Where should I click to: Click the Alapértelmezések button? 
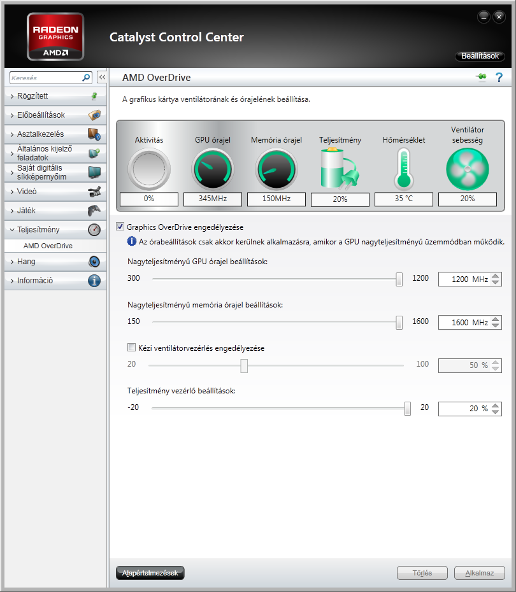pos(150,573)
